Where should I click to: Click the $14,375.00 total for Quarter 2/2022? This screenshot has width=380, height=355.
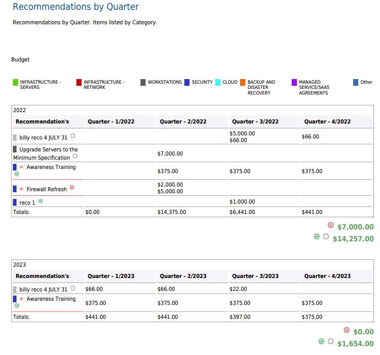tap(172, 212)
